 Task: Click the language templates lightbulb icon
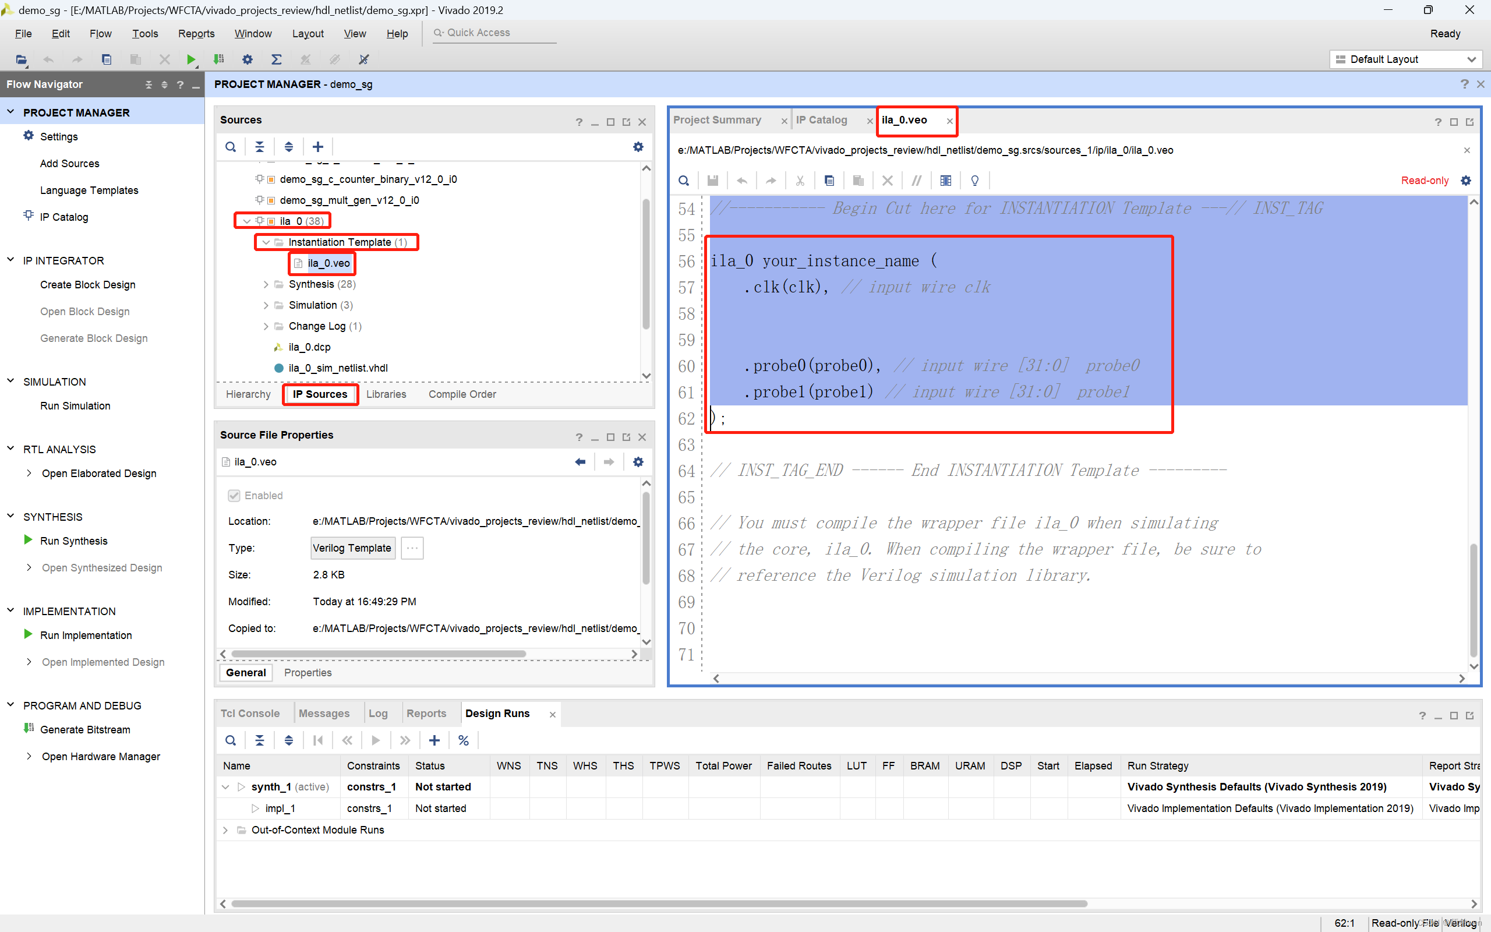(974, 181)
